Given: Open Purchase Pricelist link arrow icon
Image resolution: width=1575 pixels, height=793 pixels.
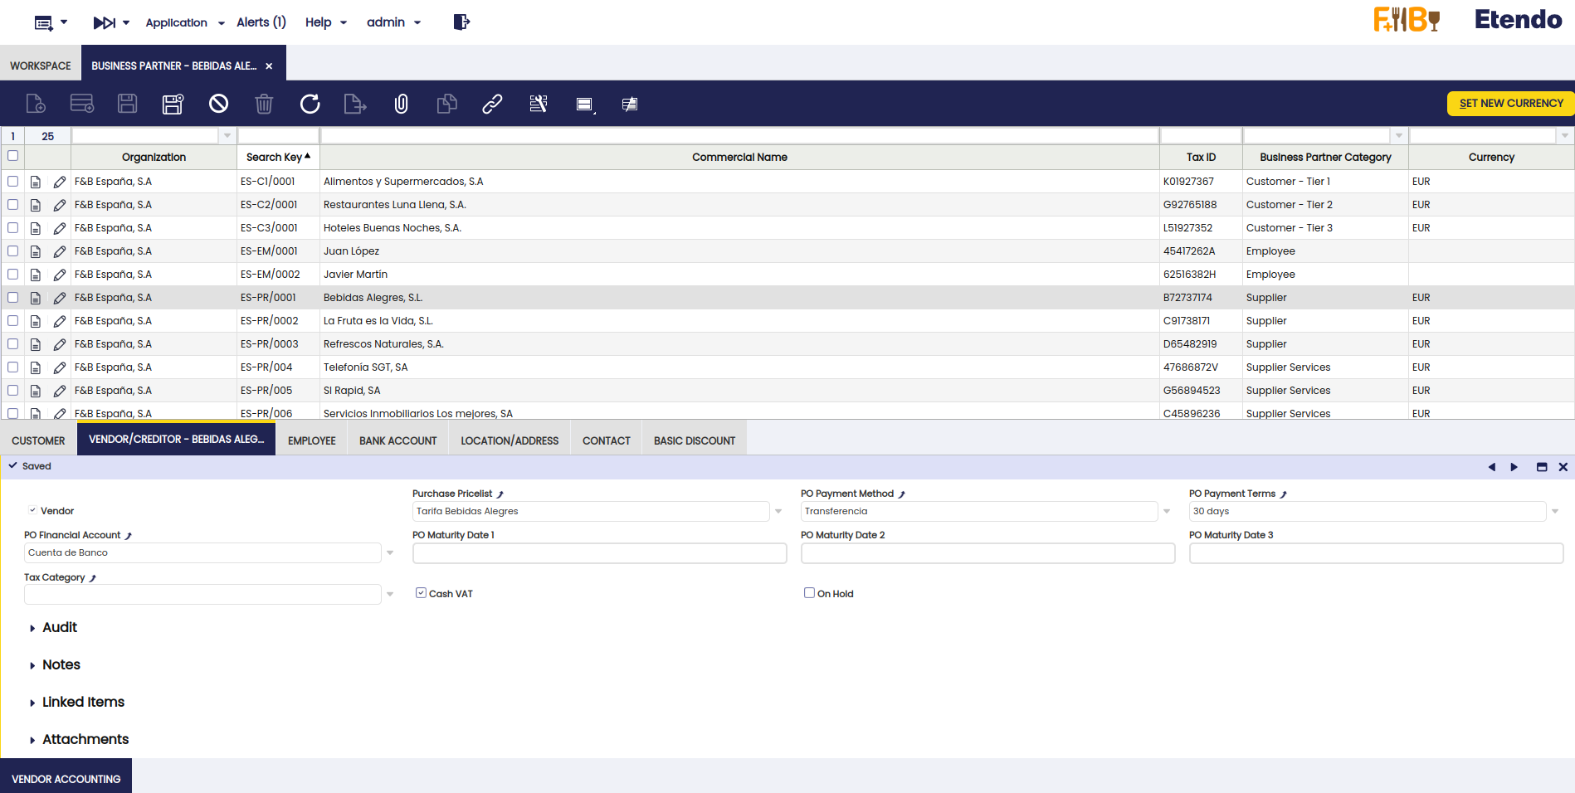Looking at the screenshot, I should tap(500, 494).
